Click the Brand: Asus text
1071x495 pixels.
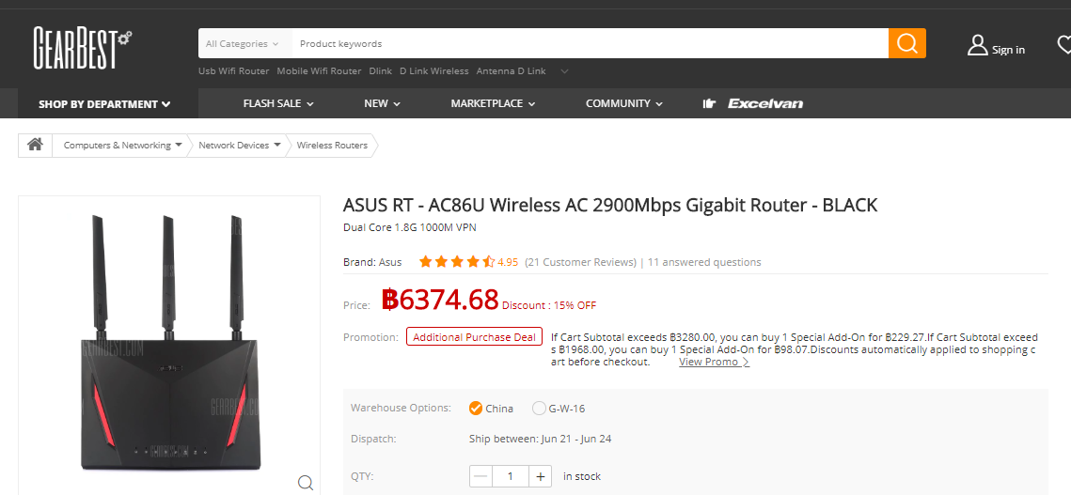click(x=372, y=262)
